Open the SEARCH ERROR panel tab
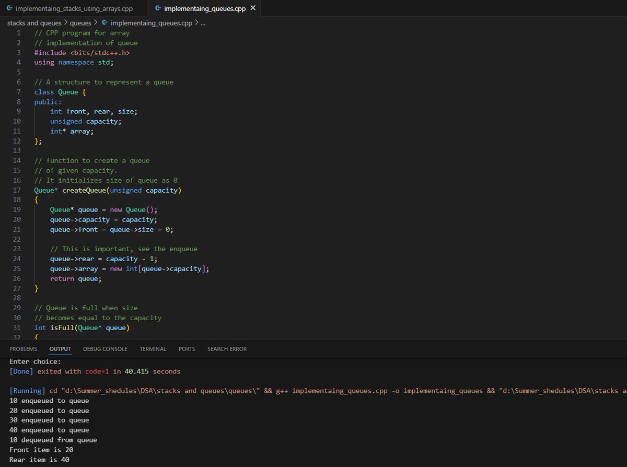 227,349
